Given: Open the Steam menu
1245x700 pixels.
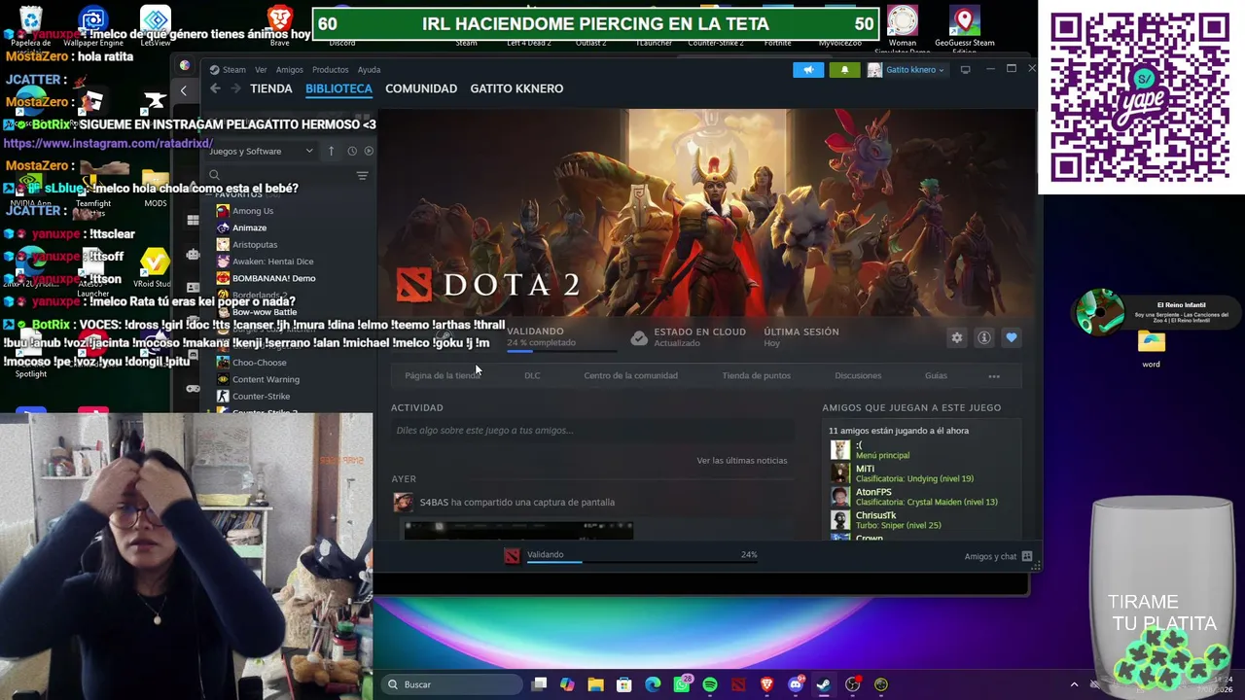Looking at the screenshot, I should (233, 70).
